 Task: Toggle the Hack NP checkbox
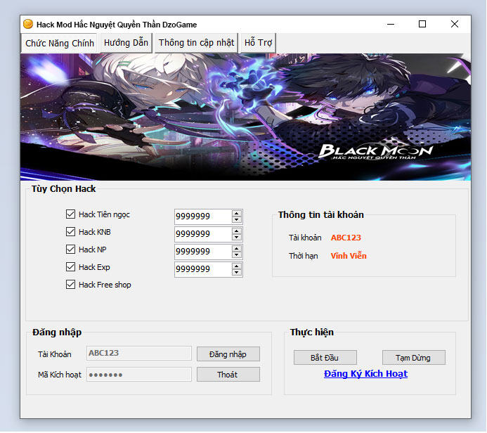[70, 249]
